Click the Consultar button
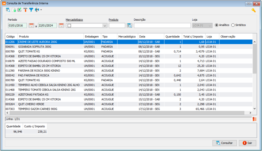Screen dimensions: 262x151 (225, 143)
